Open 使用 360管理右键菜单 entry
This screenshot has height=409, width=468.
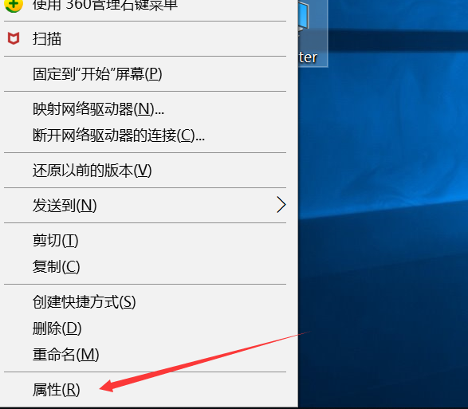[x=145, y=6]
